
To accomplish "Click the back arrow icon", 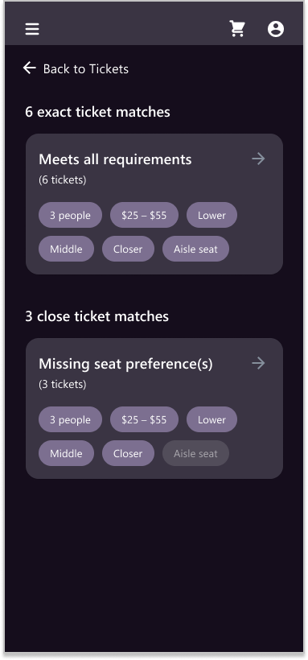I will [x=30, y=68].
